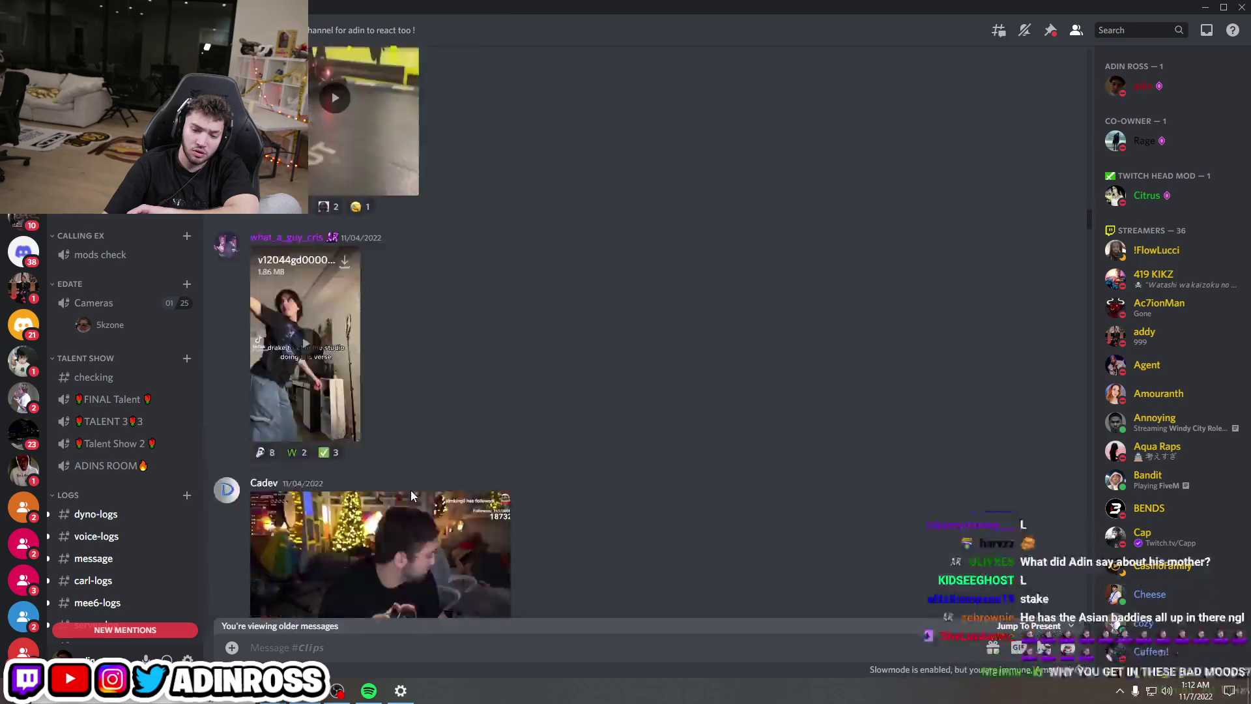
Task: Open Cadev username profile
Action: point(264,483)
